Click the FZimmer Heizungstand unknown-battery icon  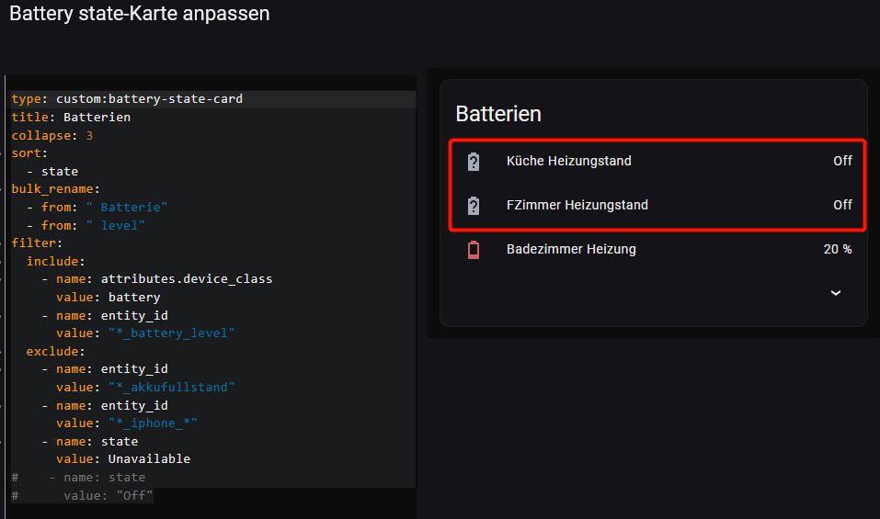474,206
